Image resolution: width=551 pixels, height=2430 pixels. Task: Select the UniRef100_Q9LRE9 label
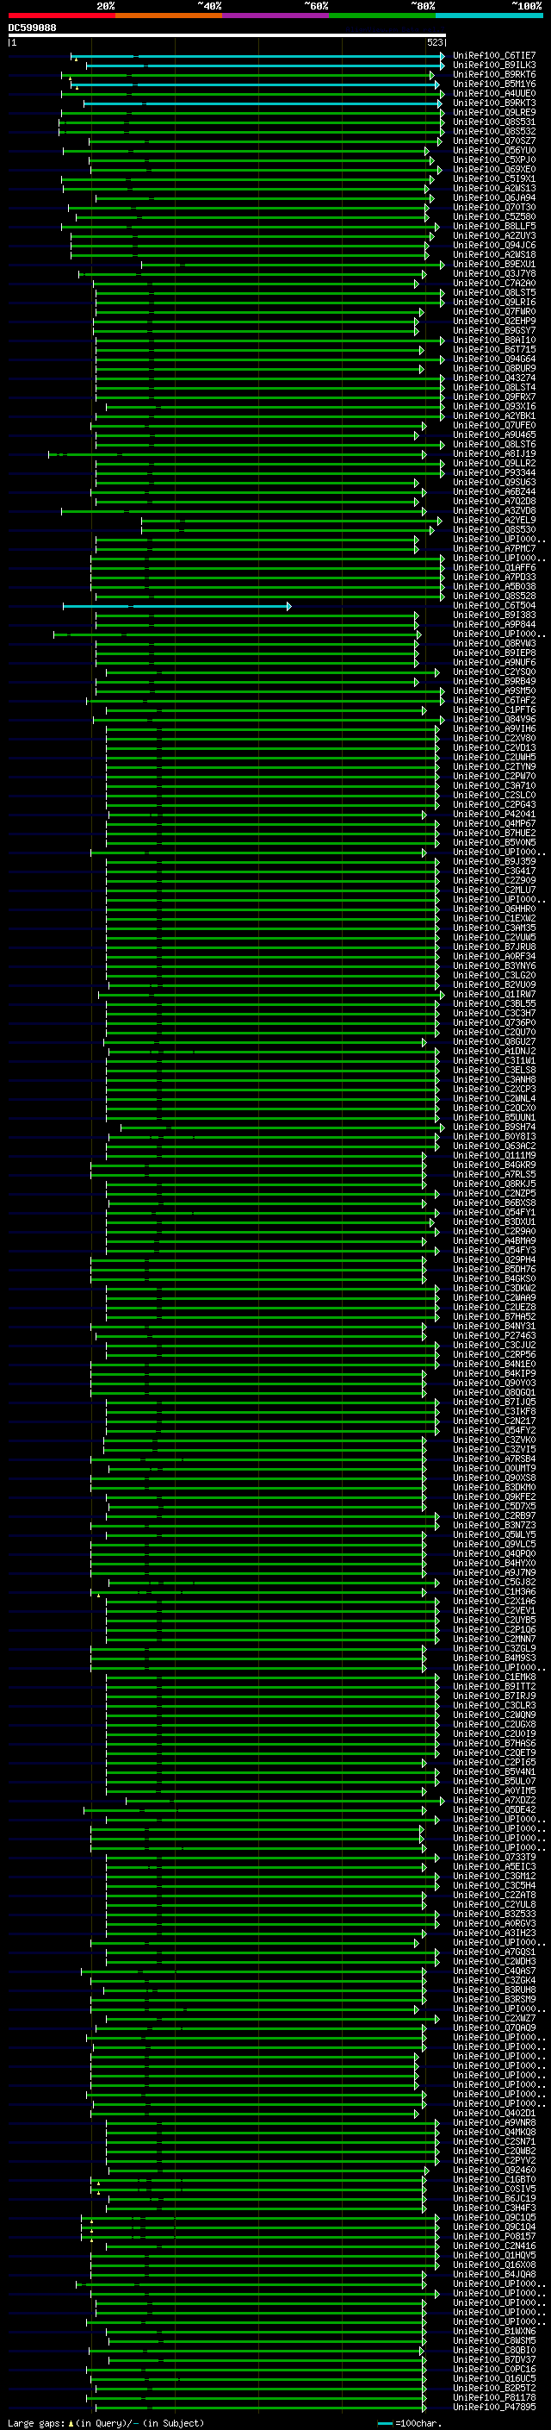pos(494,112)
